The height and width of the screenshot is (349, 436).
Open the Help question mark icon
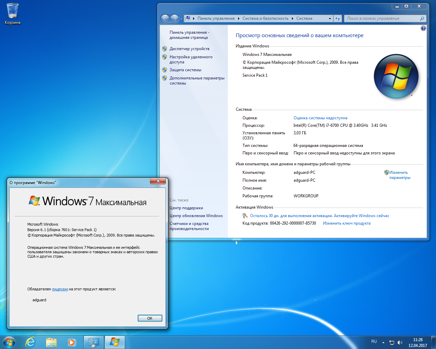click(x=423, y=28)
